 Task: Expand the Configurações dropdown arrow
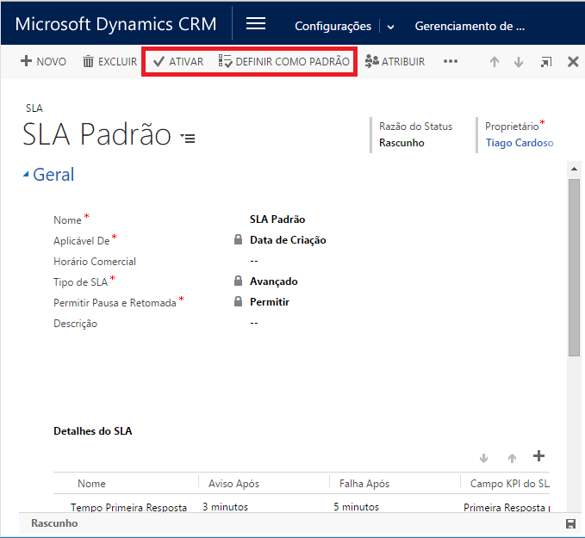(x=391, y=27)
